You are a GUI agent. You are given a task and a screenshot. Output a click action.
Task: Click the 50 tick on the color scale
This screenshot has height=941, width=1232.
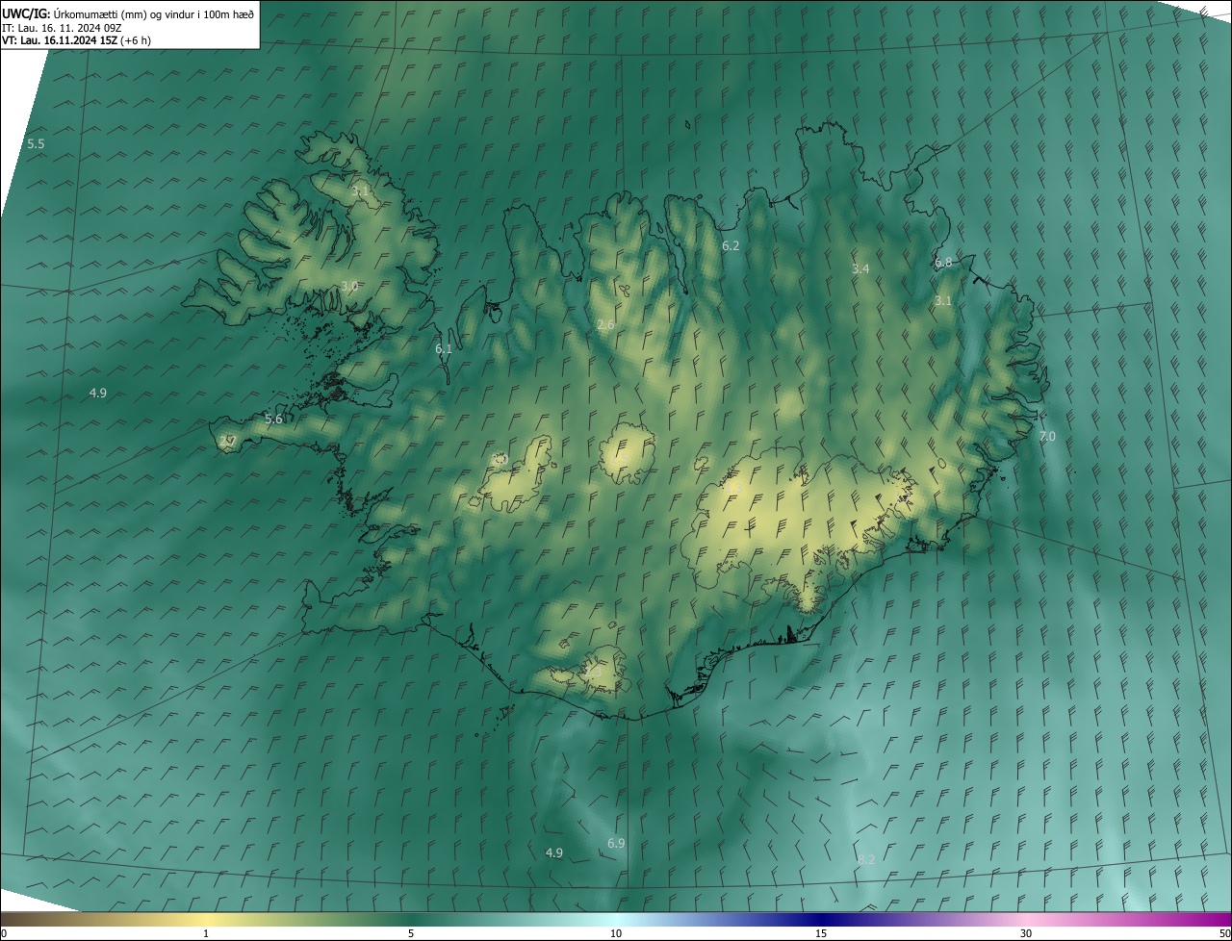[1223, 934]
